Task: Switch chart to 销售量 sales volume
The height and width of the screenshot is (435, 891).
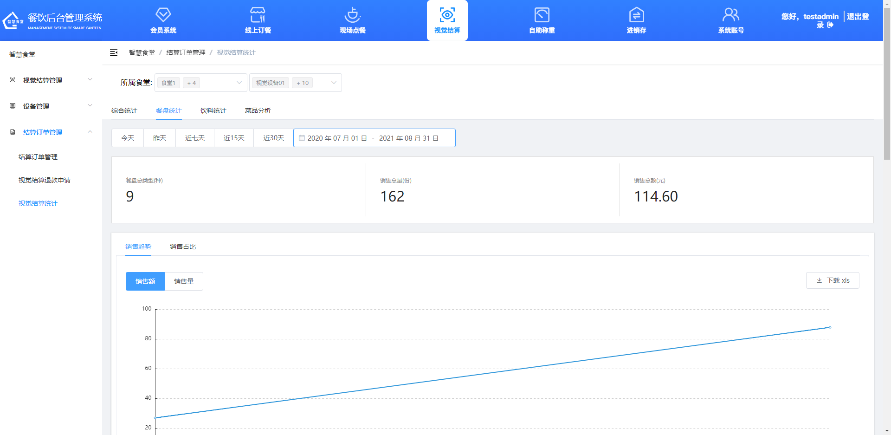Action: (x=184, y=281)
